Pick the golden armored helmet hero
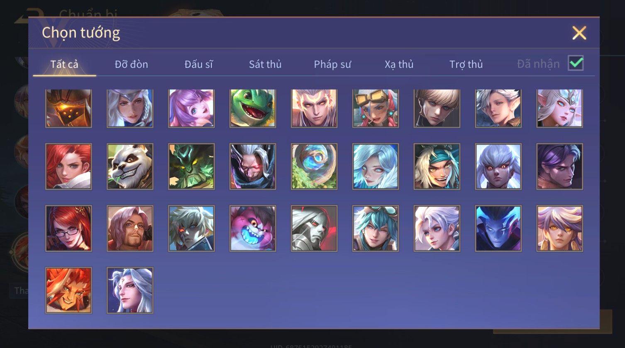This screenshot has height=348, width=625. (68, 108)
